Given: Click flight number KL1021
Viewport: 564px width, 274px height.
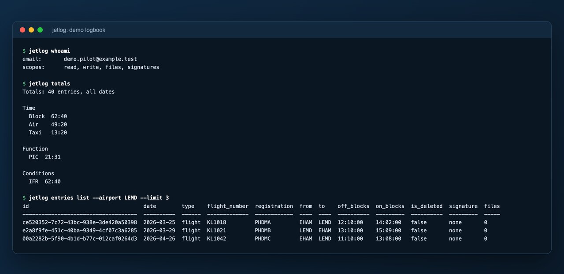Looking at the screenshot, I should tap(217, 231).
